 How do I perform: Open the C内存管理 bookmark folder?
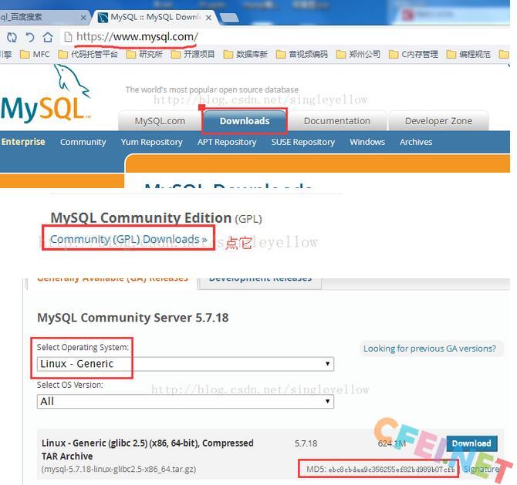(413, 54)
